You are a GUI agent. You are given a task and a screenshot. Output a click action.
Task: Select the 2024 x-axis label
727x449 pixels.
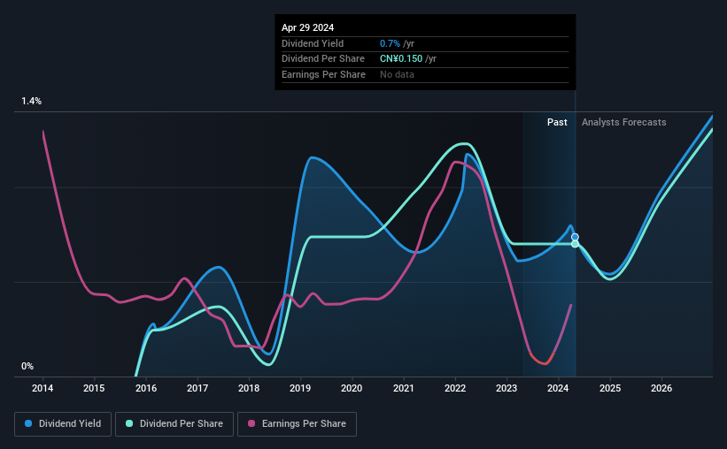pyautogui.click(x=558, y=388)
